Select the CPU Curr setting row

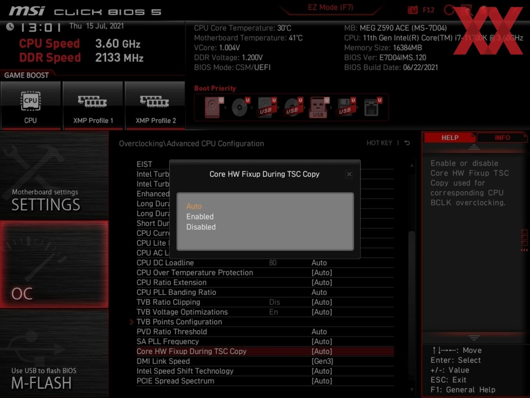153,233
